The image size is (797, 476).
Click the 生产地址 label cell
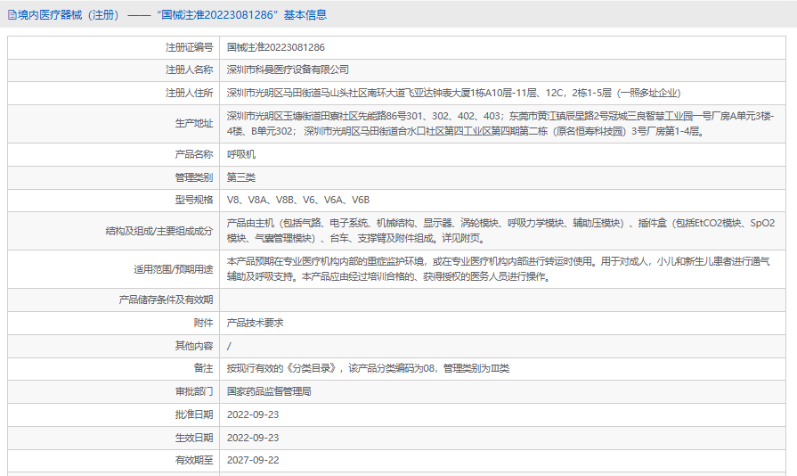[x=113, y=124]
